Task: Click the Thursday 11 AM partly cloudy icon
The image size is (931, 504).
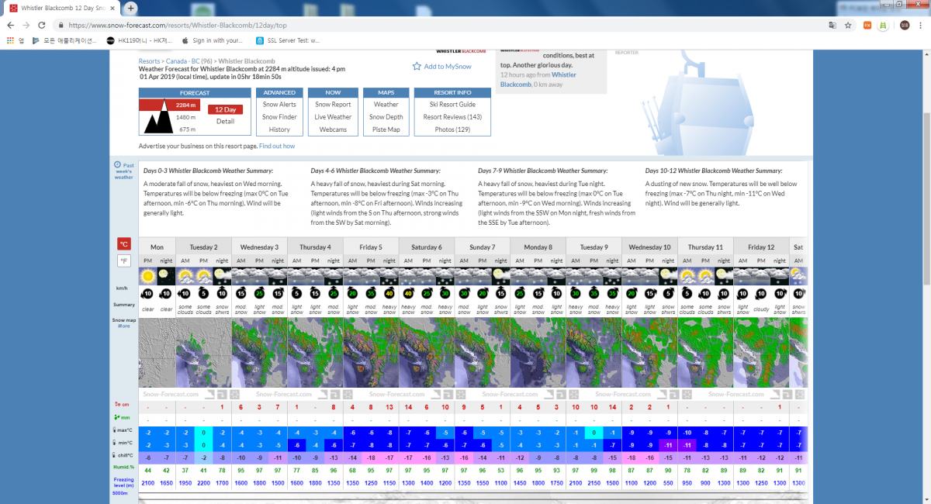Action: pos(687,276)
